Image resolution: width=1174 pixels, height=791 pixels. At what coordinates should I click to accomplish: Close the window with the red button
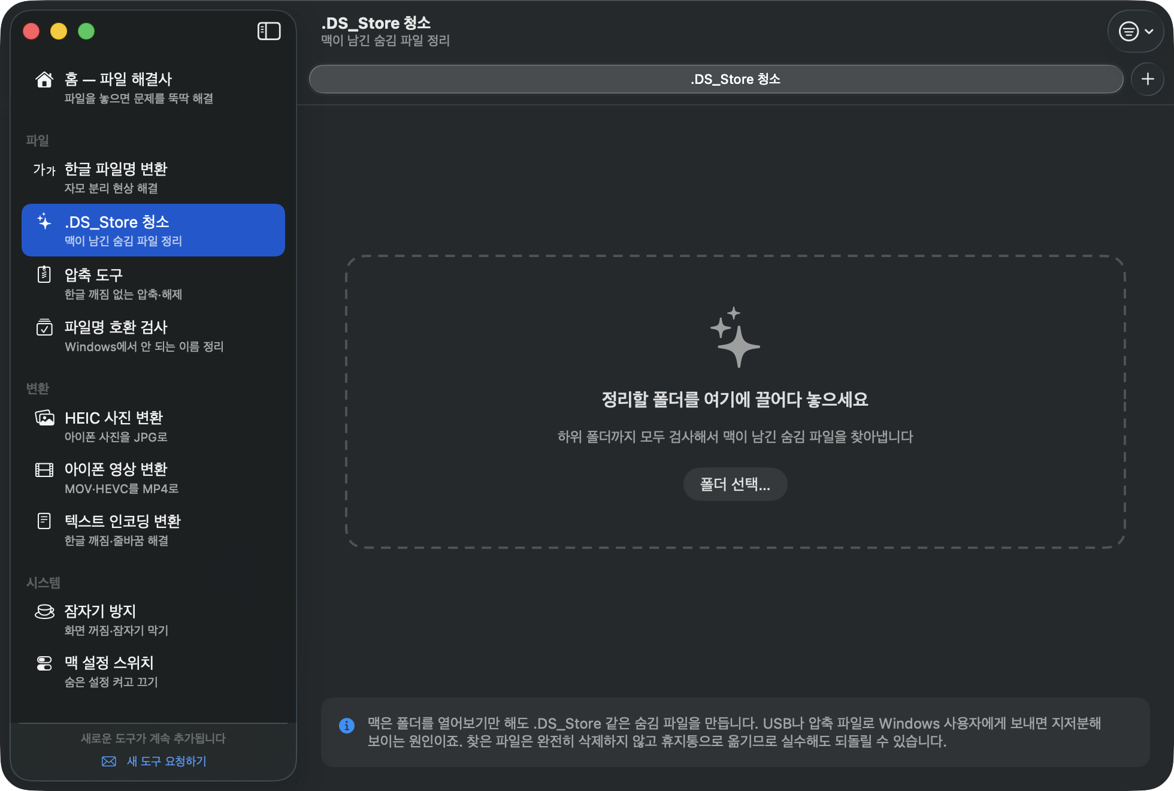click(x=31, y=31)
